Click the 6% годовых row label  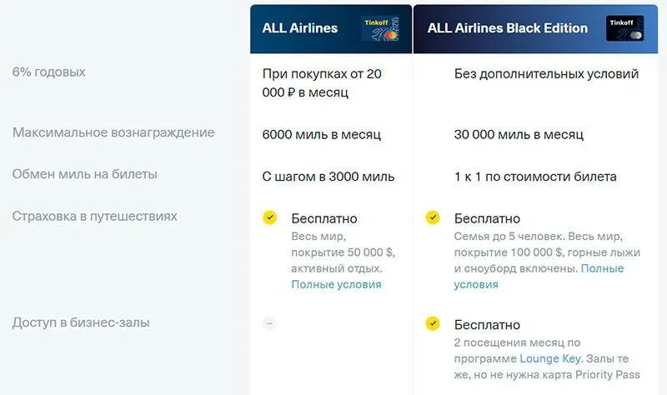click(49, 72)
